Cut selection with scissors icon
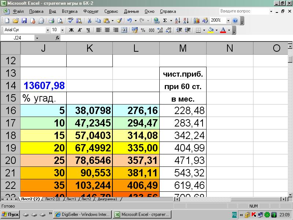 tap(89, 21)
